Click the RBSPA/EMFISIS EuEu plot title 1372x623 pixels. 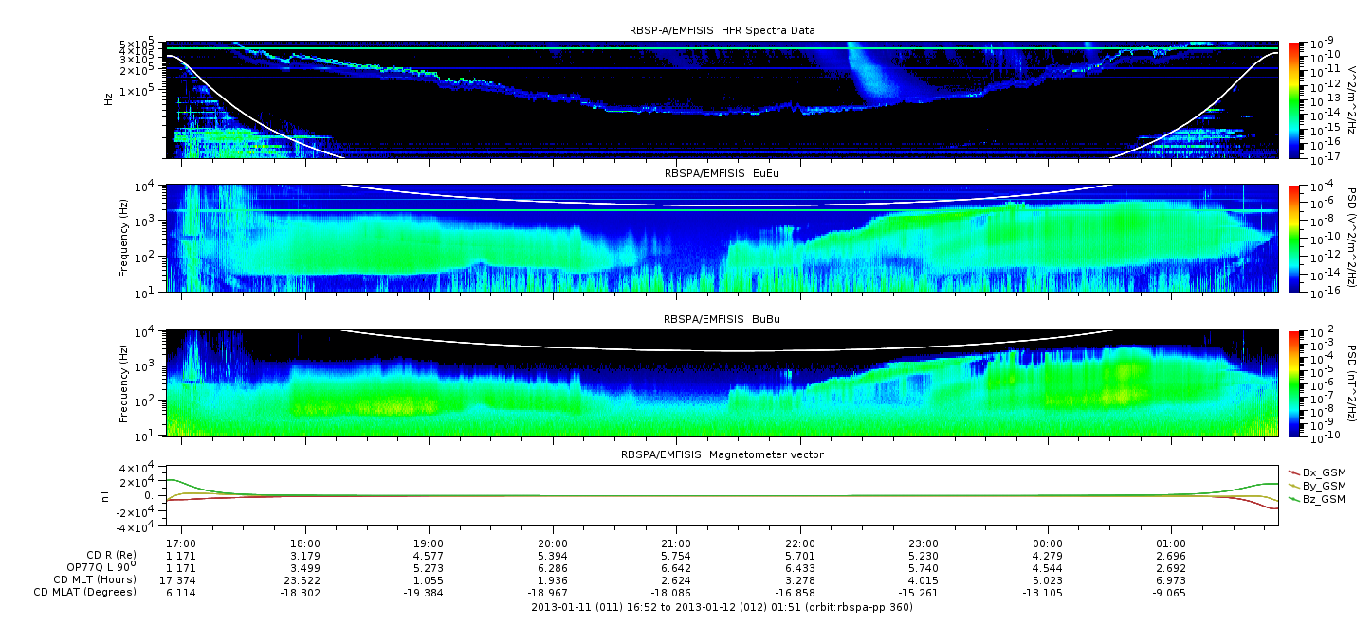click(722, 174)
